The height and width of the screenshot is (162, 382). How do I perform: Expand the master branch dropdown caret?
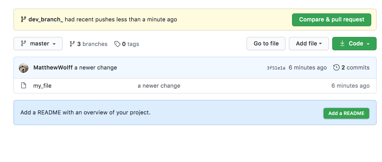pyautogui.click(x=54, y=44)
